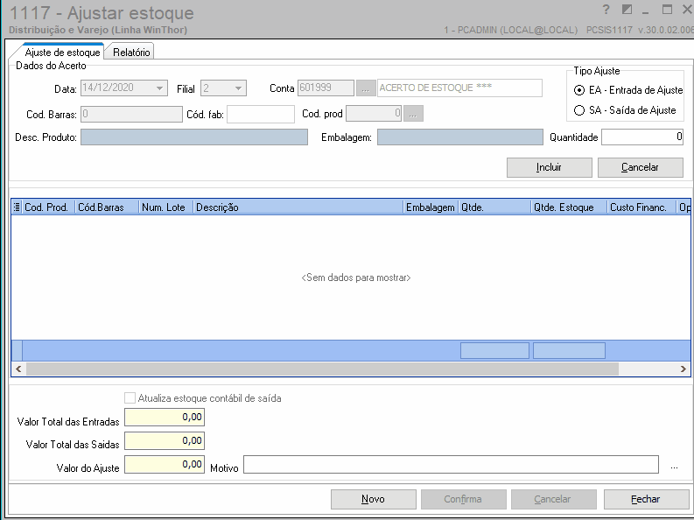This screenshot has height=520, width=694.
Task: Open the grid column chooser icon
Action: (17, 207)
